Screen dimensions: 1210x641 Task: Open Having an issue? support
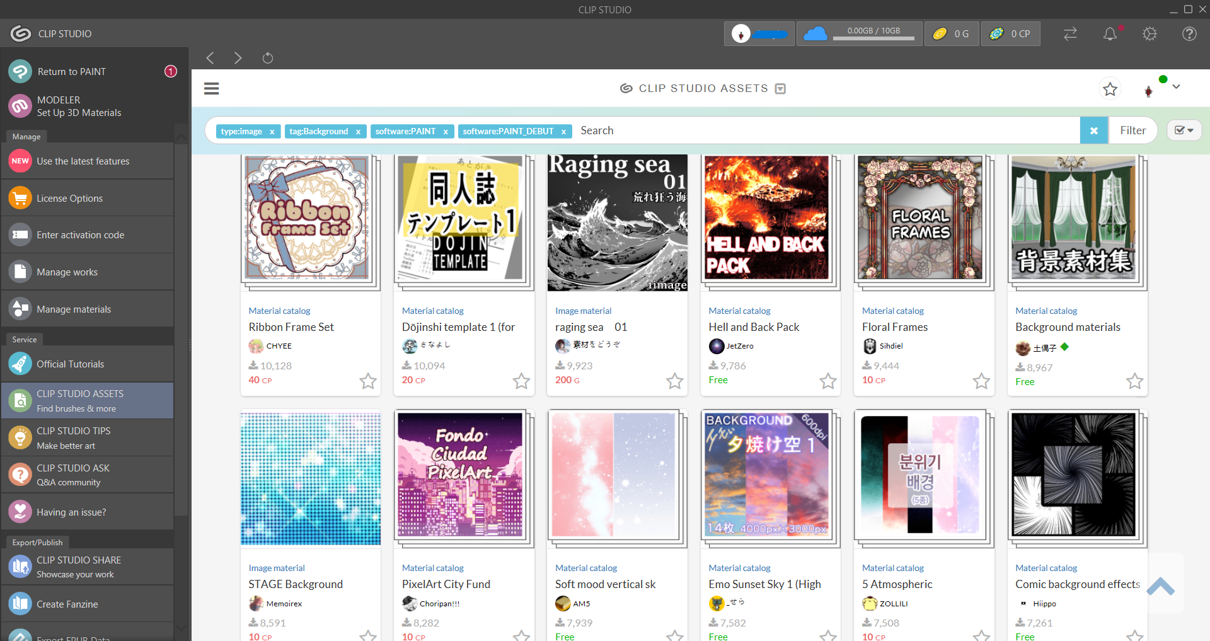(x=87, y=512)
